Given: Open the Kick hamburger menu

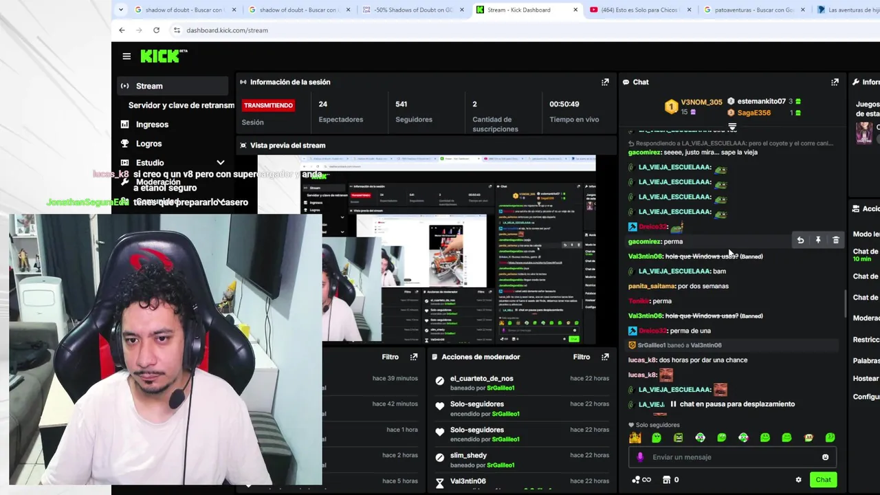Looking at the screenshot, I should (x=126, y=56).
